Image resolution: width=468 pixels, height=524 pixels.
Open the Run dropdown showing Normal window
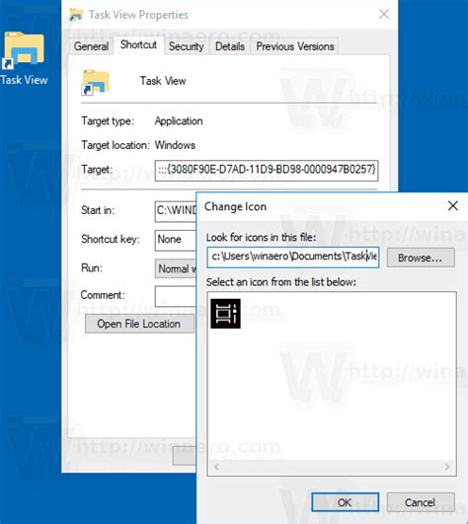[x=176, y=268]
